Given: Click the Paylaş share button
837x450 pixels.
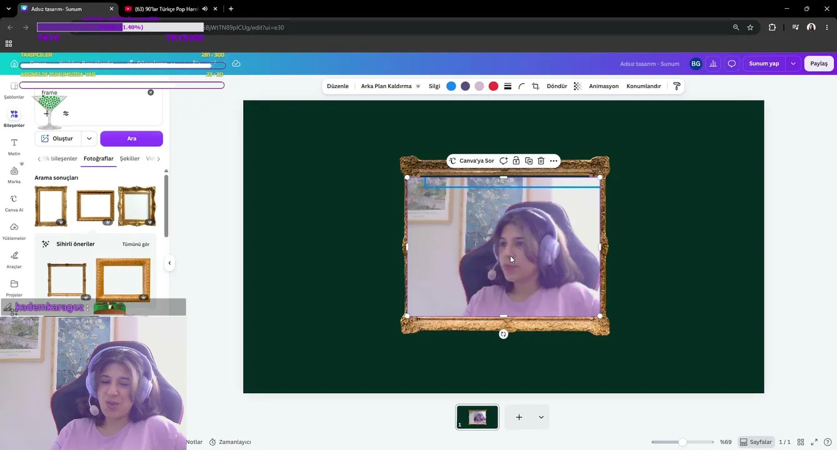Looking at the screenshot, I should coord(819,64).
